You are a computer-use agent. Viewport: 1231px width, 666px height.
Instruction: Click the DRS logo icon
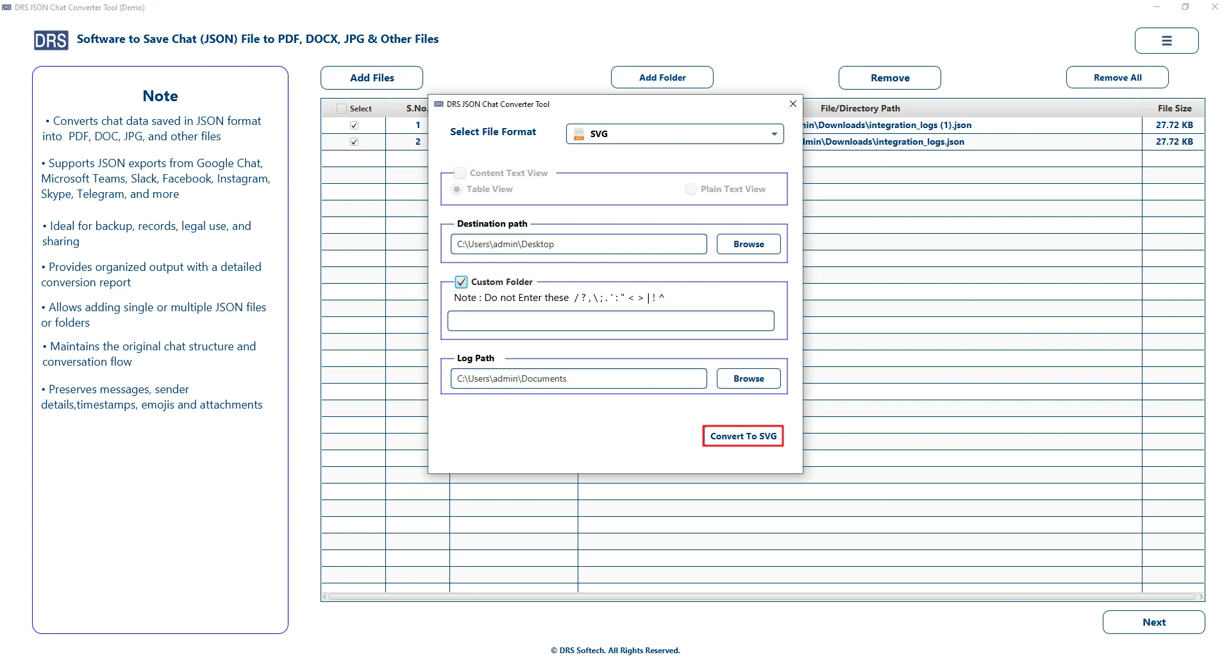click(x=51, y=40)
